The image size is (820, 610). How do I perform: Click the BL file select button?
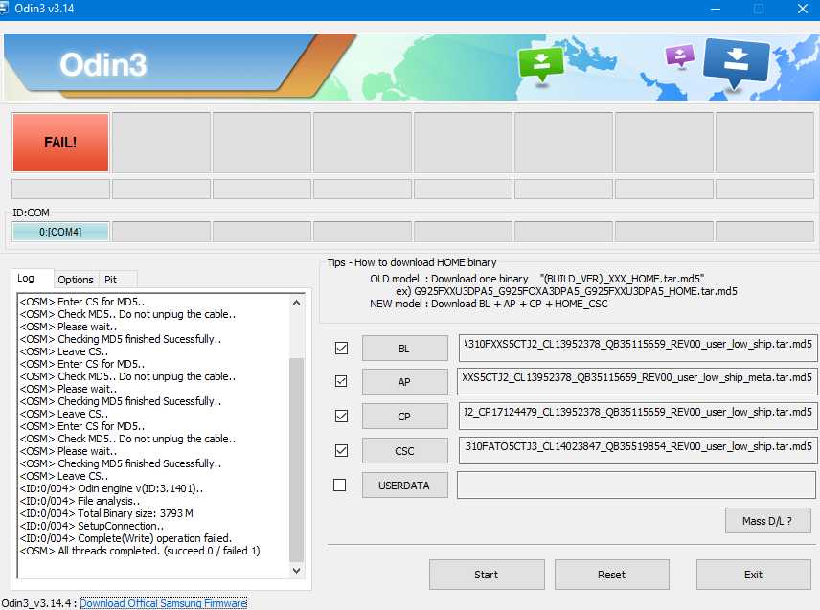tap(405, 349)
